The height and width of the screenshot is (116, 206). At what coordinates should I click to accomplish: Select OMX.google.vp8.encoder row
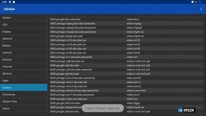(x=126, y=111)
